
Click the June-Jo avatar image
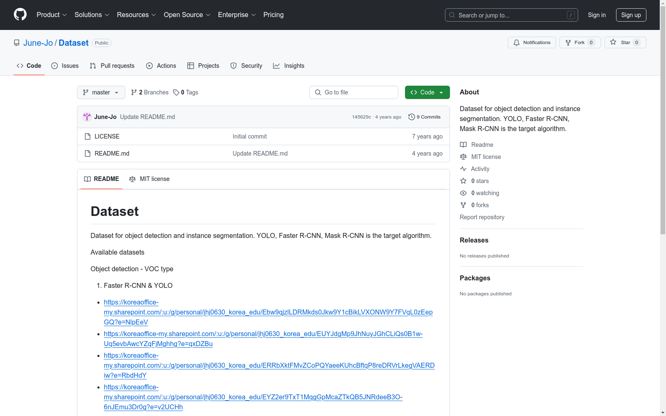pos(87,117)
